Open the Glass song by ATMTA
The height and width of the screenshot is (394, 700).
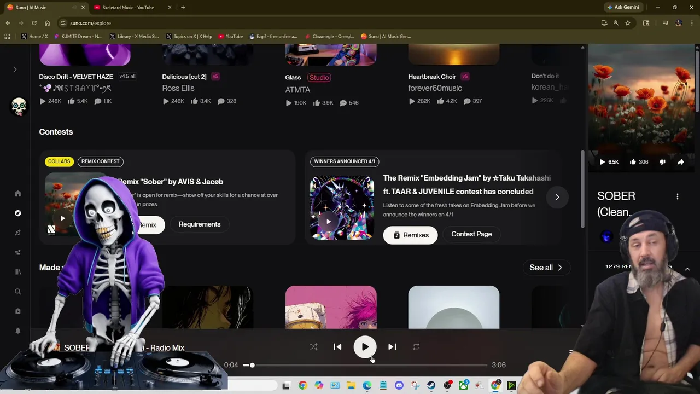click(293, 78)
